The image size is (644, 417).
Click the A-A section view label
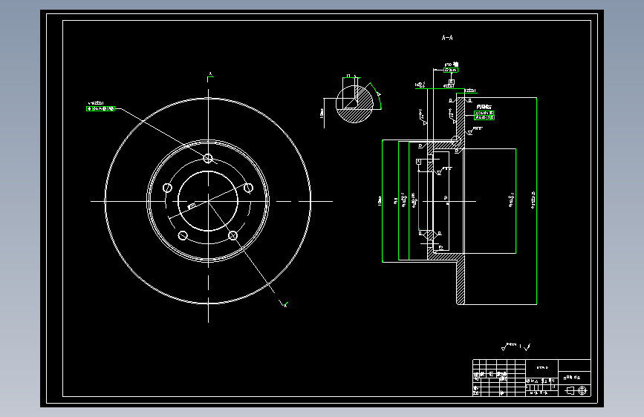(x=447, y=38)
